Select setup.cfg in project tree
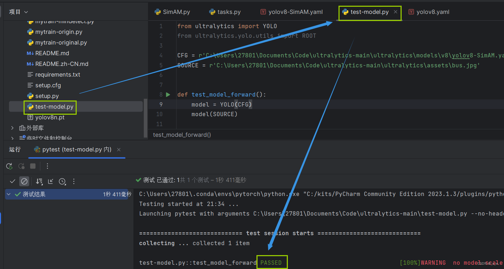 48,85
